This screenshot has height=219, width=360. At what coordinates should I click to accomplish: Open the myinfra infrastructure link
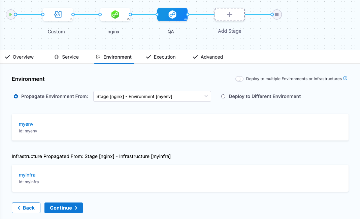pyautogui.click(x=27, y=175)
